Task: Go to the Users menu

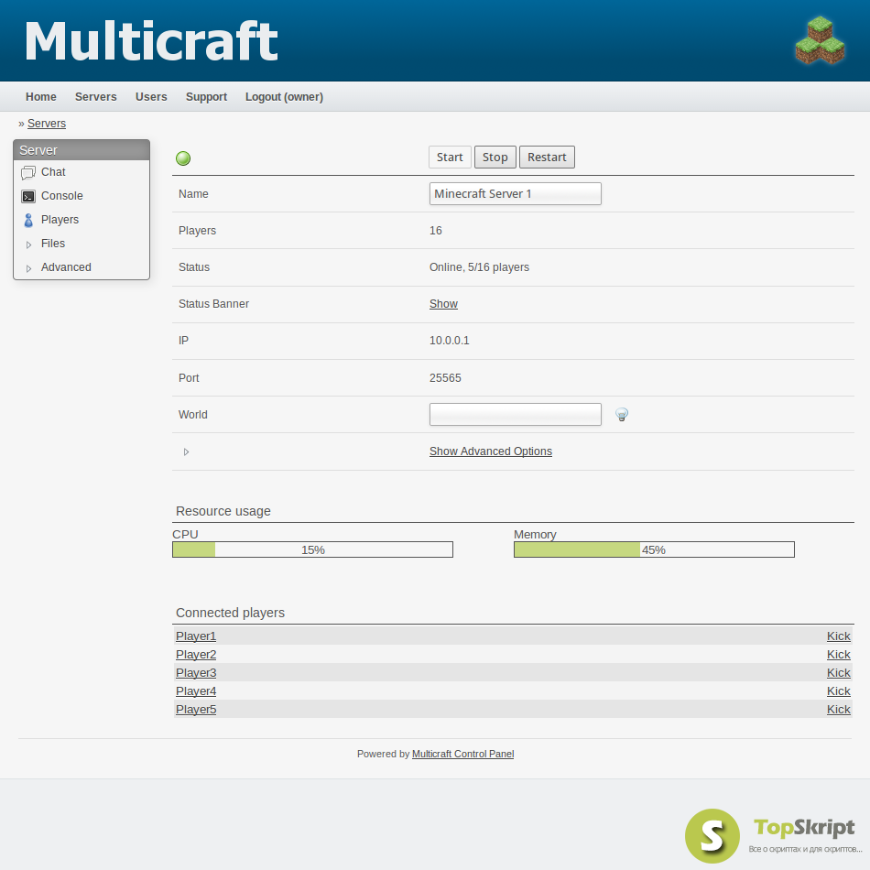Action: click(151, 96)
